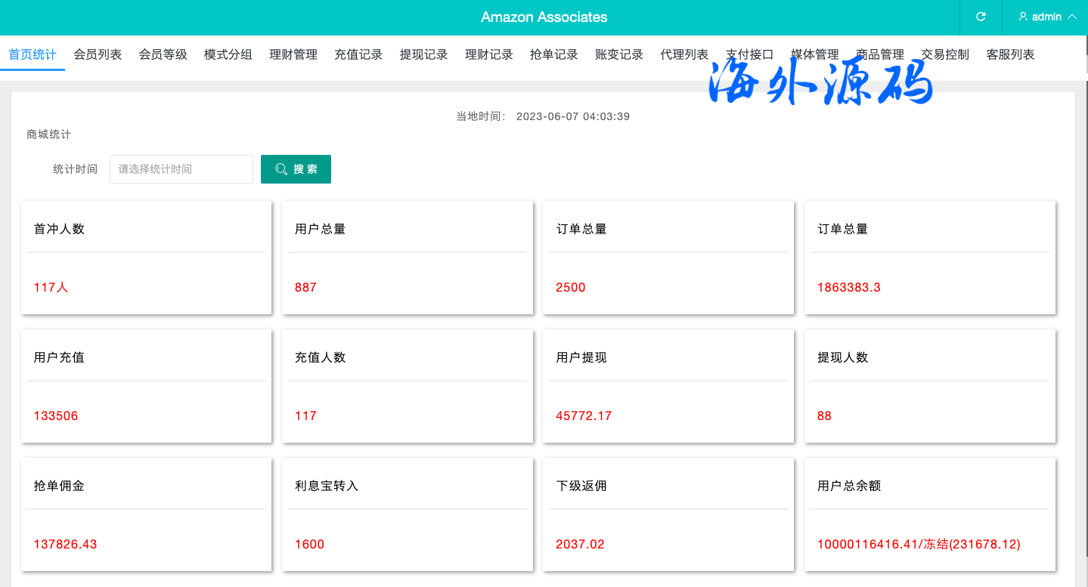Click the admin user avatar icon

coord(1023,17)
